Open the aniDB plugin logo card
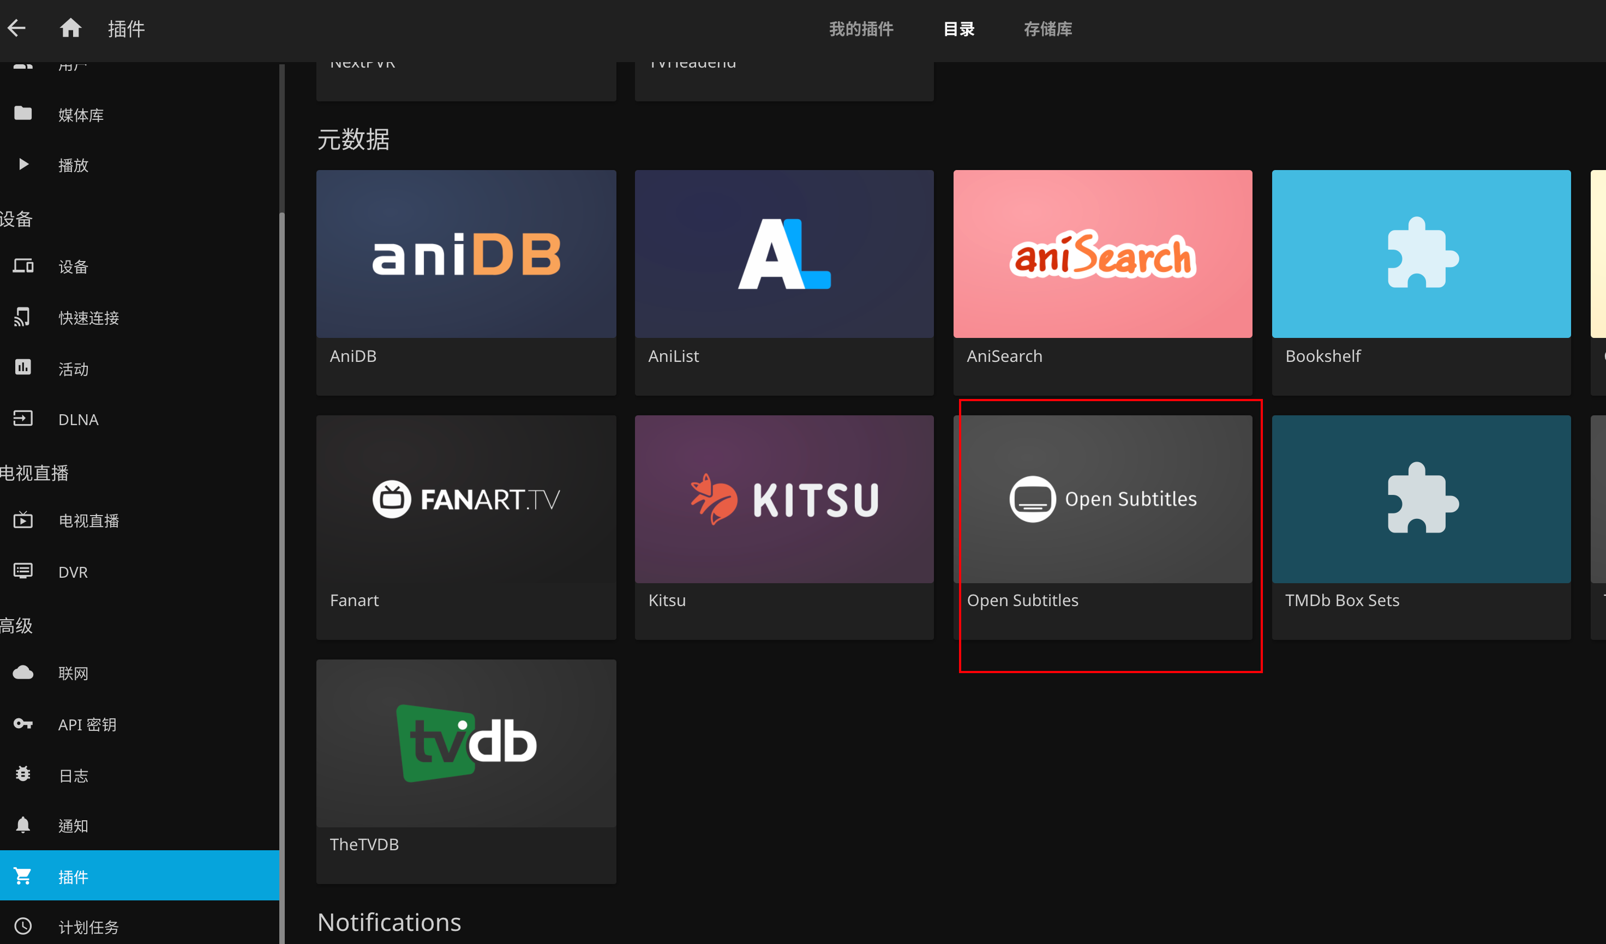1606x944 pixels. tap(466, 253)
